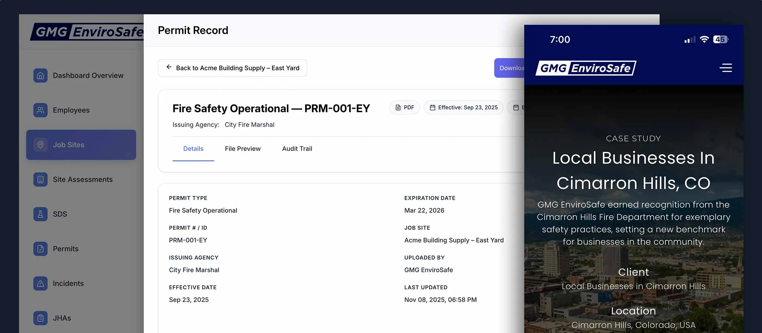
Task: Click Job Site value Acme Building Supply – East Yard
Action: 454,240
